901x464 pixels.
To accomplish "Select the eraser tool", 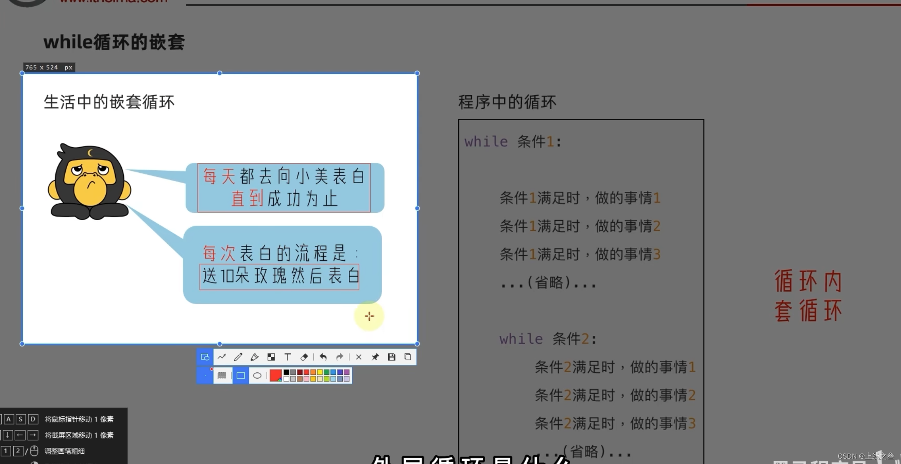I will 304,357.
